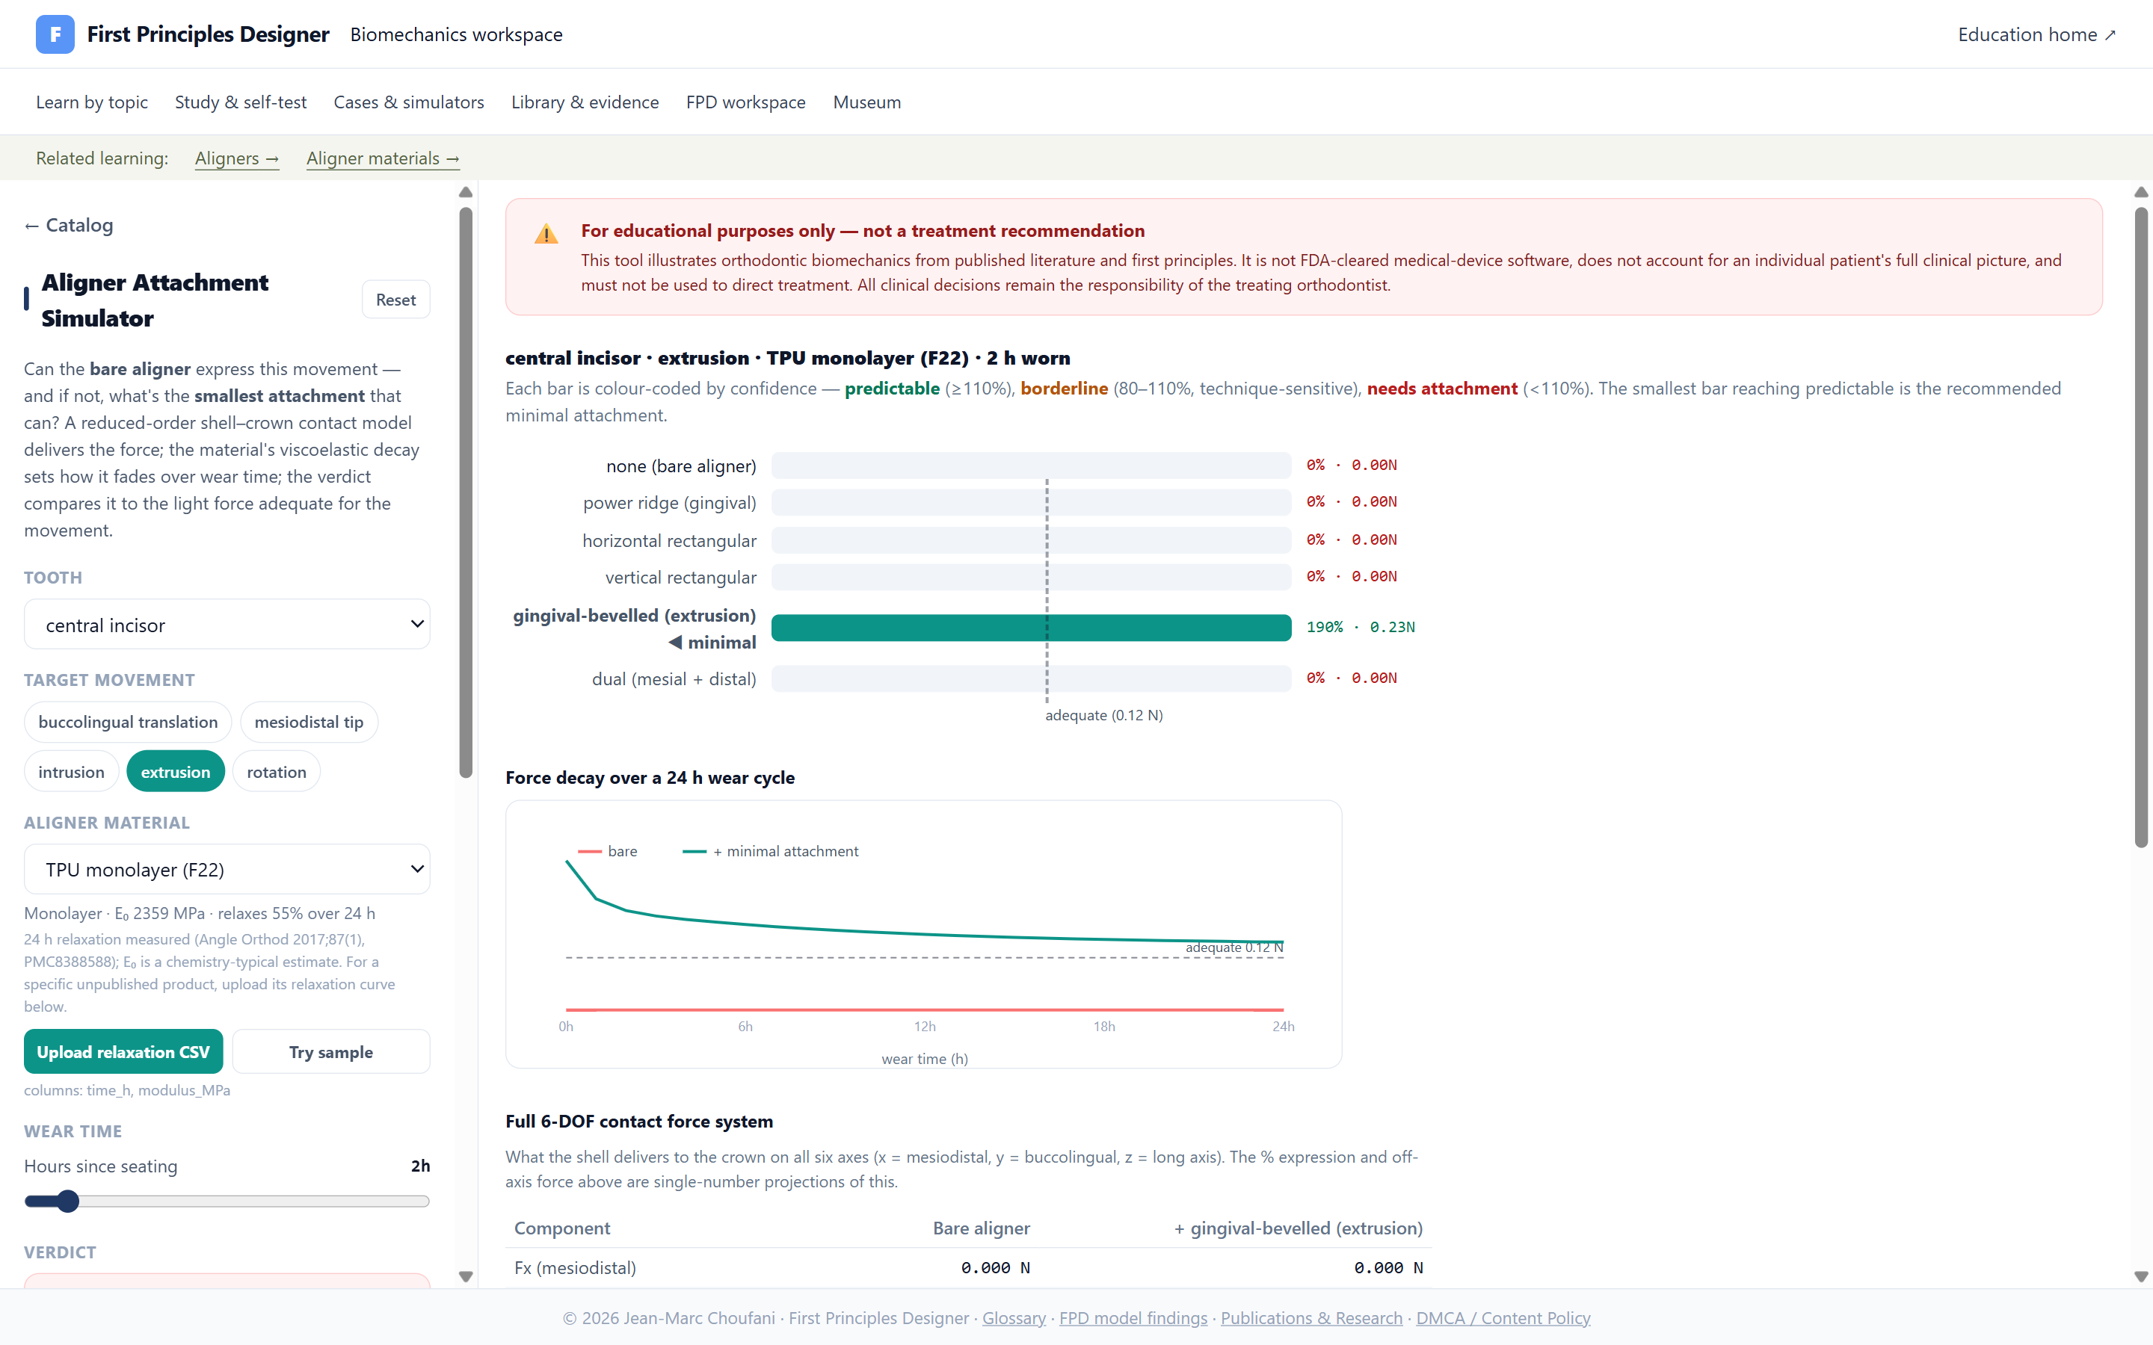The height and width of the screenshot is (1345, 2153).
Task: Click the Try sample button
Action: click(x=331, y=1051)
